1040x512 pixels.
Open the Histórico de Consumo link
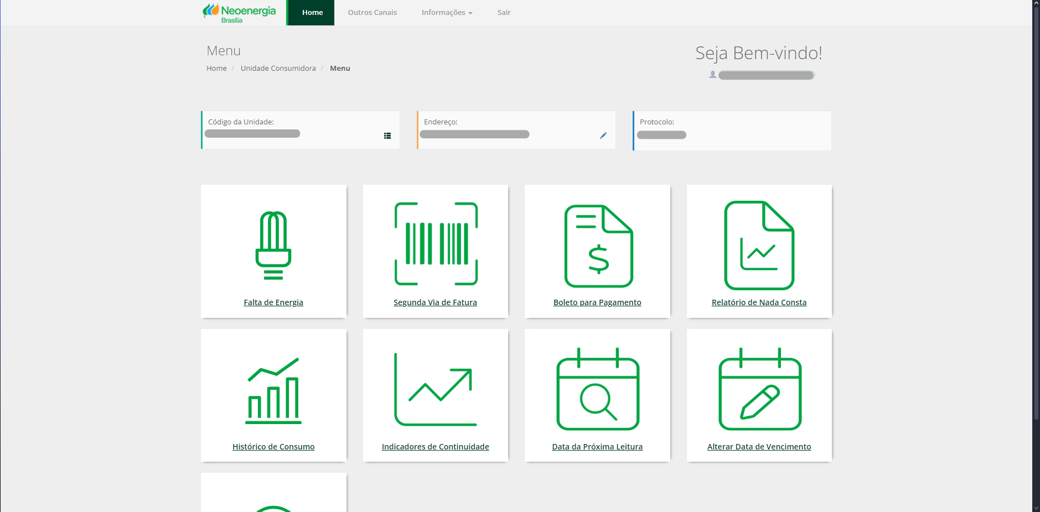tap(273, 447)
